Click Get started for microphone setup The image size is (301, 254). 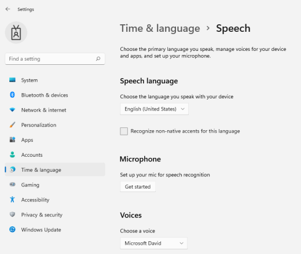tap(138, 186)
